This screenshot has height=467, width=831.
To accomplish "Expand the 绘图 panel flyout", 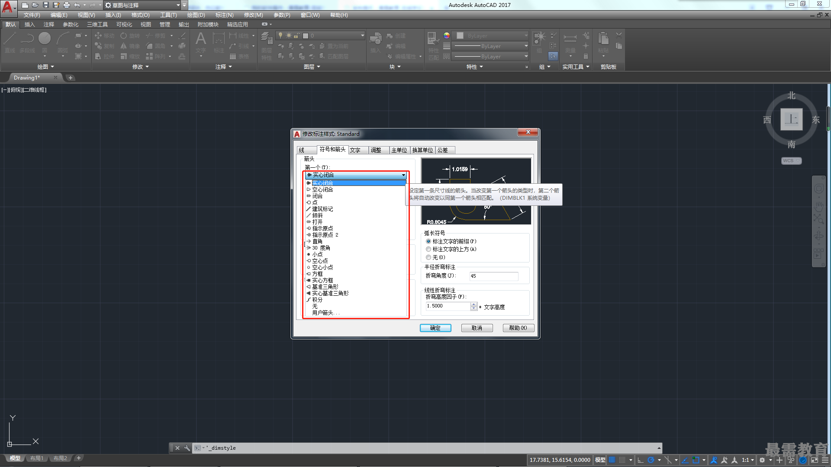I will click(46, 67).
